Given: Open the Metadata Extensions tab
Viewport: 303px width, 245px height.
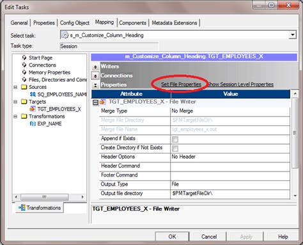Looking at the screenshot, I should 175,23.
